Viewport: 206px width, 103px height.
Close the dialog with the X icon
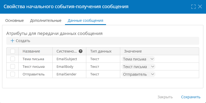pos(200,7)
